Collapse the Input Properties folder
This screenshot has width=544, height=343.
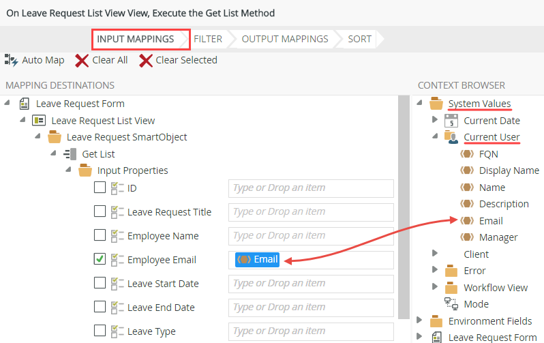[68, 170]
